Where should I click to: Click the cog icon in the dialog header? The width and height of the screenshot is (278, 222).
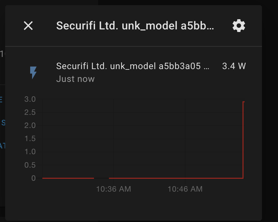coord(239,26)
